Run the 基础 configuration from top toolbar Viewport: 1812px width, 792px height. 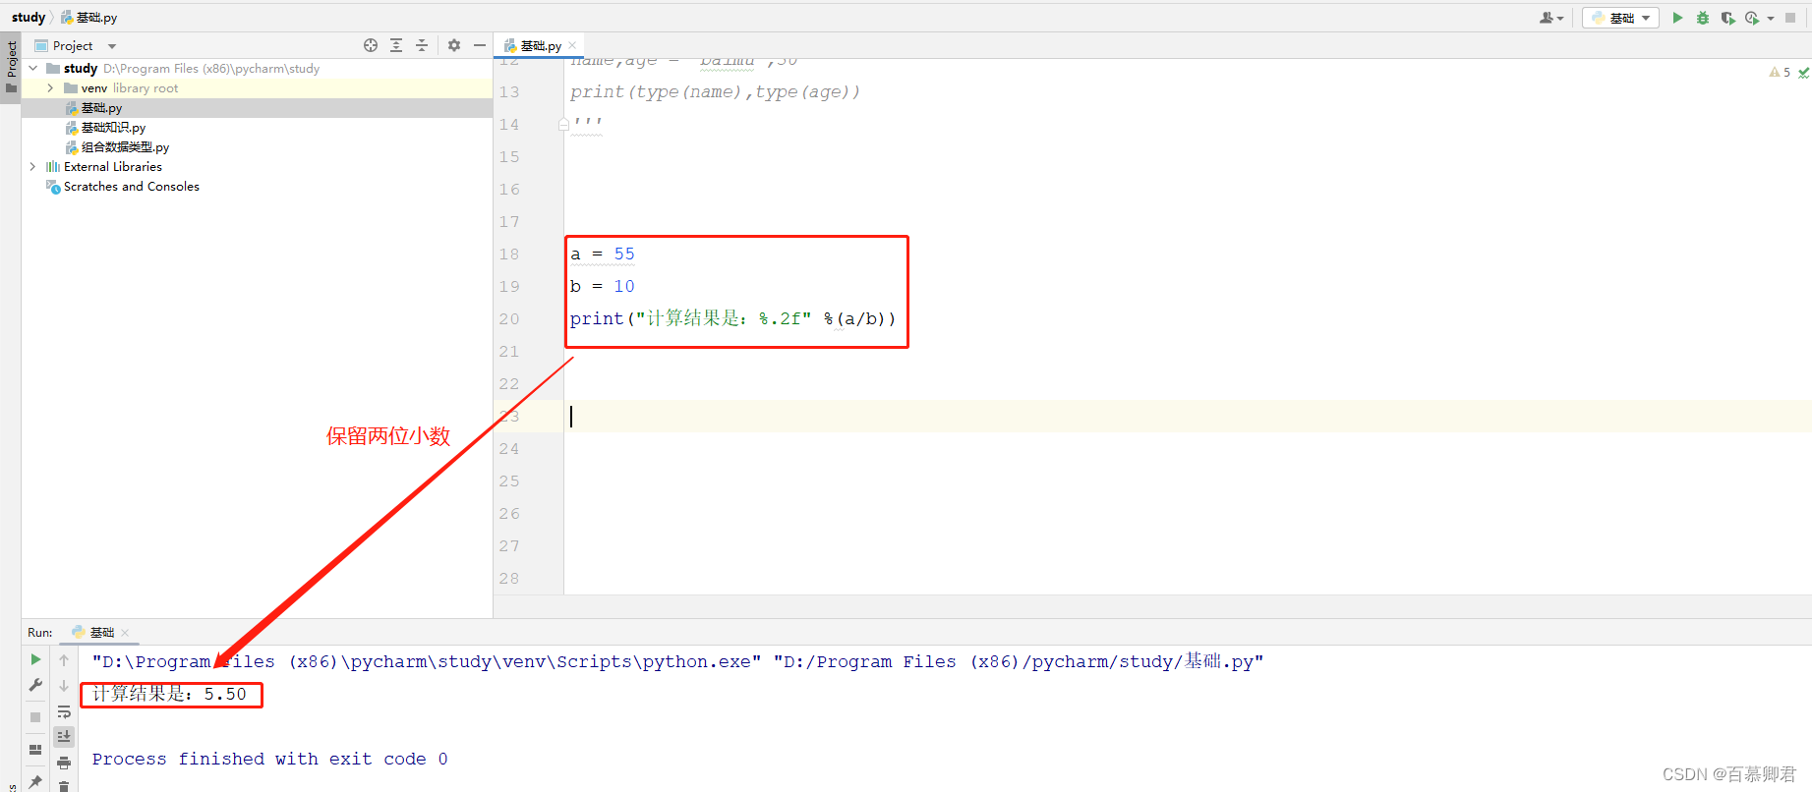point(1677,18)
